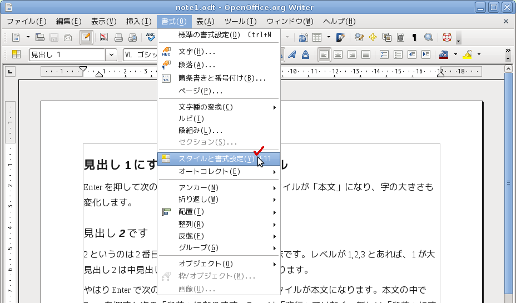516x303 pixels.
Task: Choose 段落(A)... from Format menu
Action: pyautogui.click(x=219, y=65)
